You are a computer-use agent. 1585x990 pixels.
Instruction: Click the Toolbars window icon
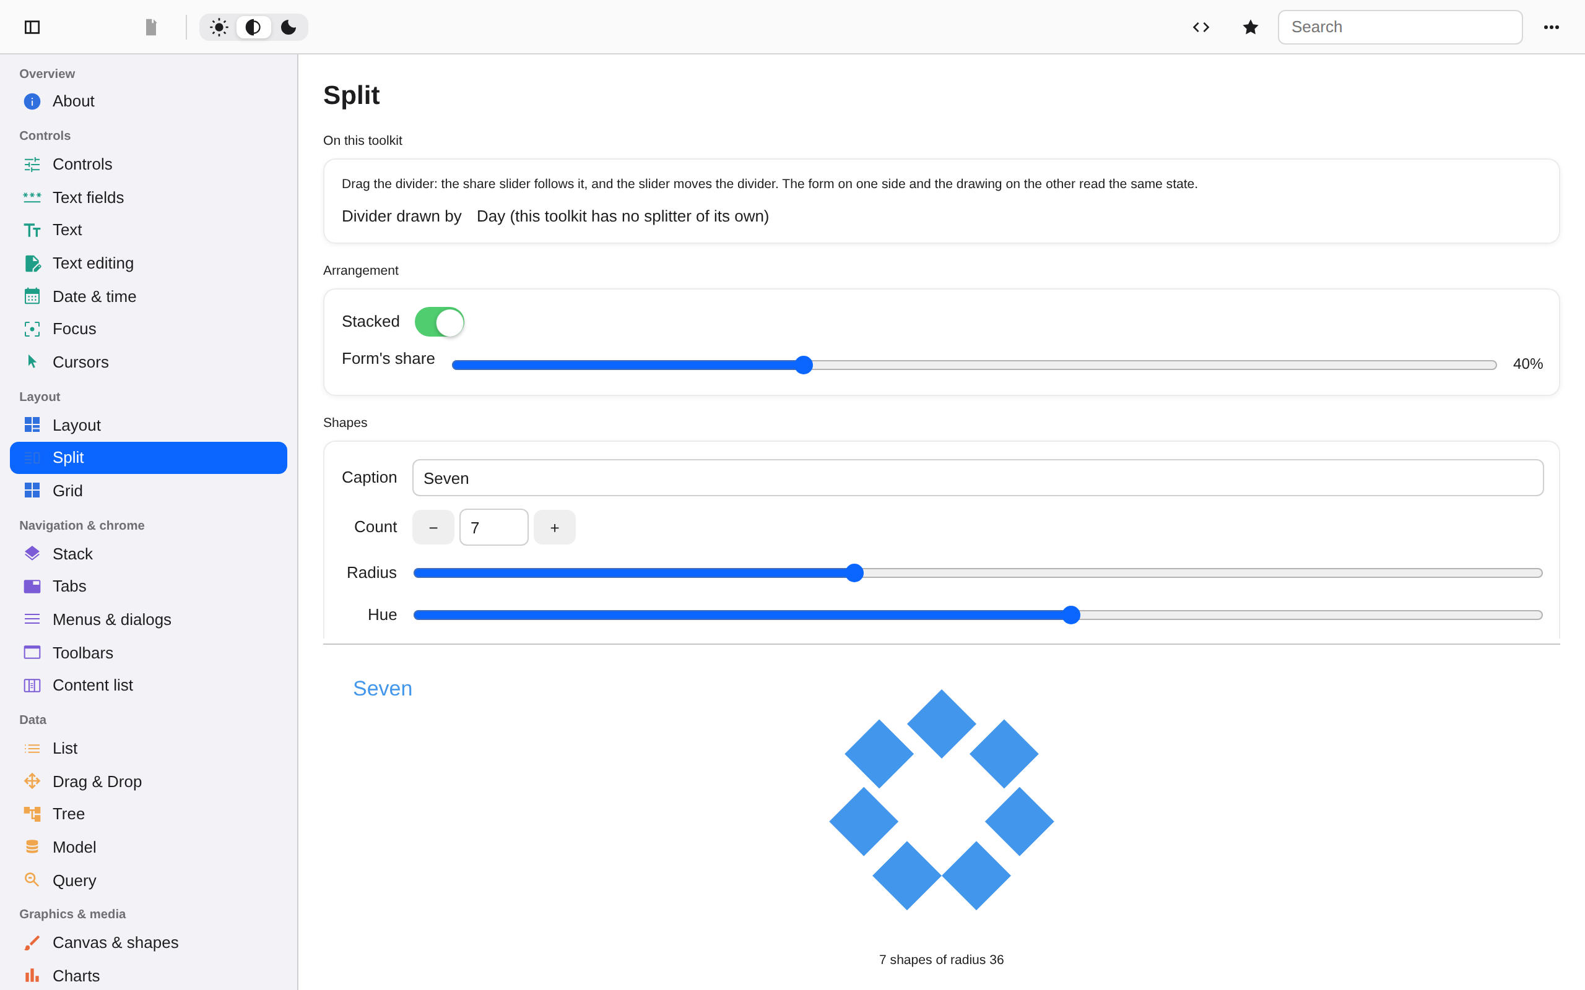32,652
